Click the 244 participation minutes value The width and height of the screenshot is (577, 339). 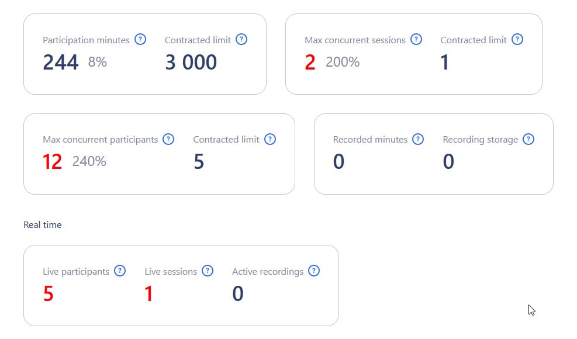pos(61,62)
